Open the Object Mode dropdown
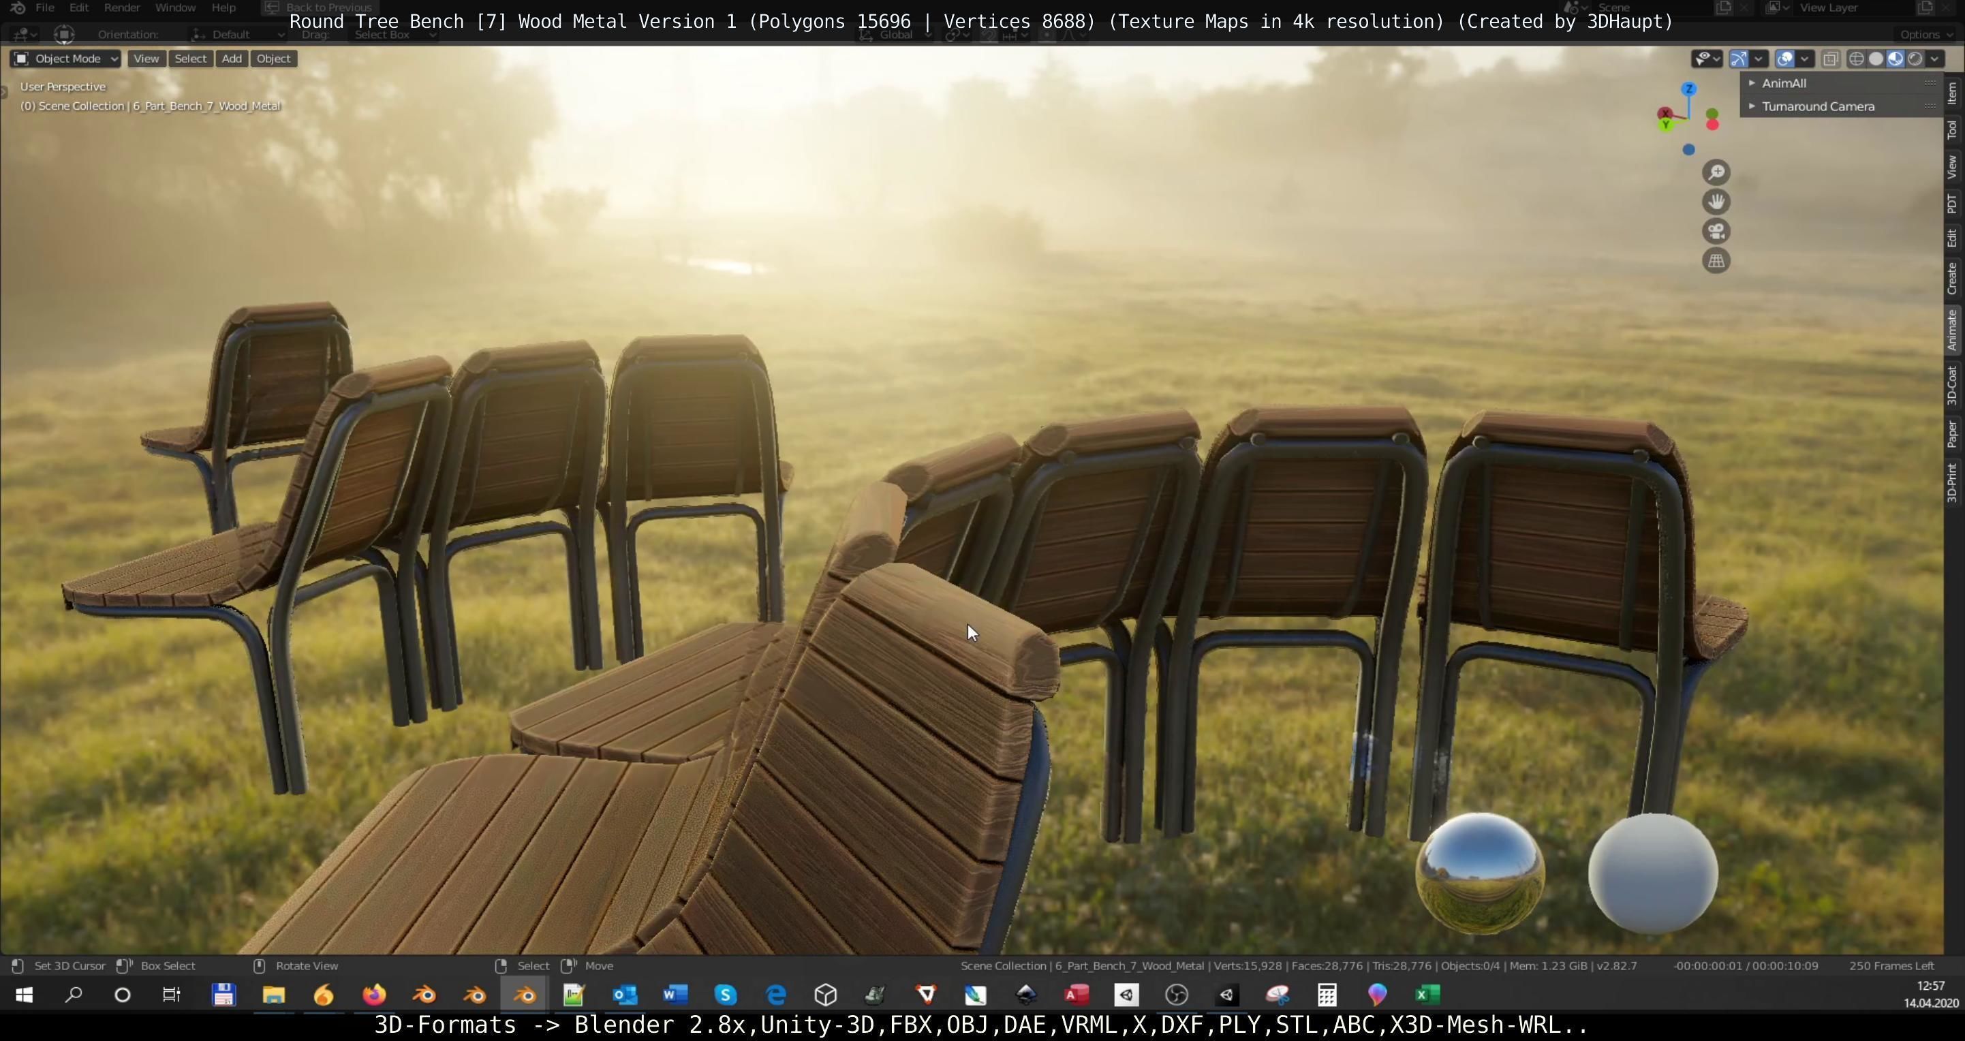Image resolution: width=1965 pixels, height=1041 pixels. pyautogui.click(x=65, y=59)
